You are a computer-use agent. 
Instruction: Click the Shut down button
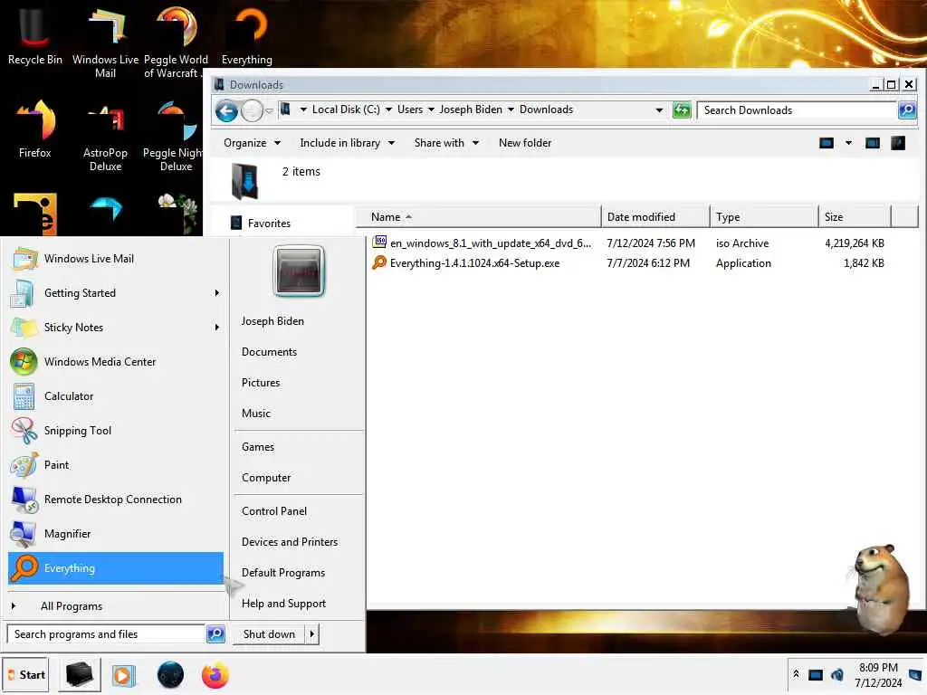click(269, 634)
